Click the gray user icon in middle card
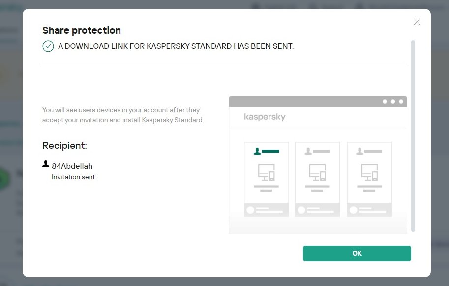 [x=308, y=151]
